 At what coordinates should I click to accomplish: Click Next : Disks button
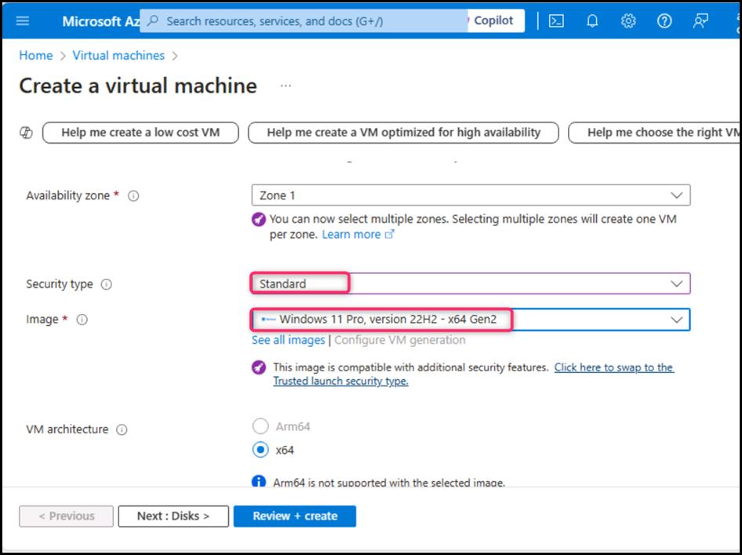click(x=173, y=516)
